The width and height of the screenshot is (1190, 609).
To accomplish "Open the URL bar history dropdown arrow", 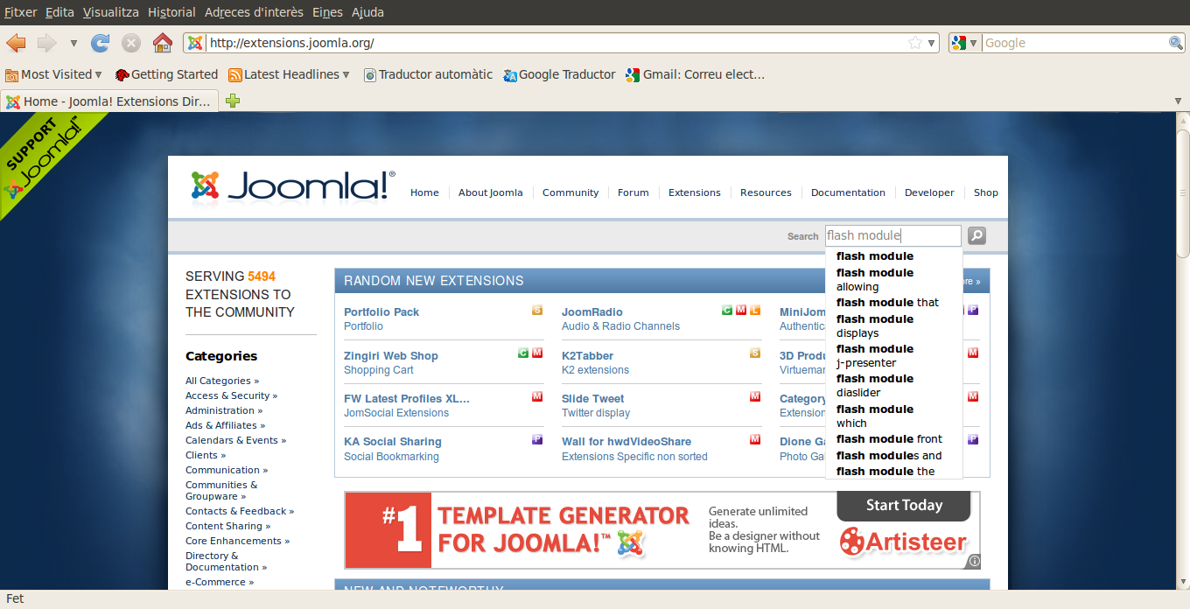I will coord(932,43).
